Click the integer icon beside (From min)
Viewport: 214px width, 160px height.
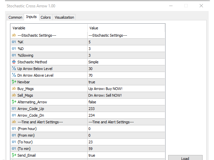[14, 135]
